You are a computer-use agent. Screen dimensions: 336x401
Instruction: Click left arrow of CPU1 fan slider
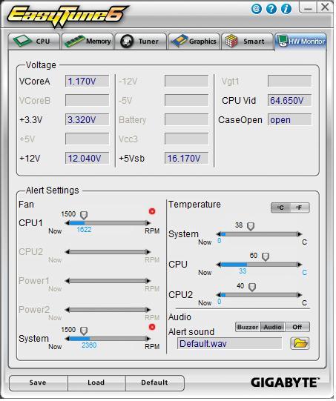tap(67, 223)
